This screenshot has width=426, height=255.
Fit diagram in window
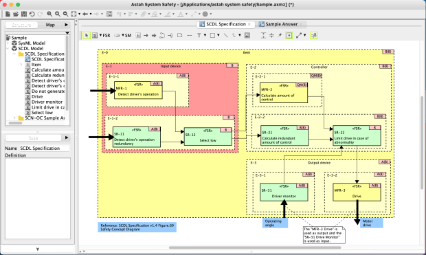pos(74,14)
